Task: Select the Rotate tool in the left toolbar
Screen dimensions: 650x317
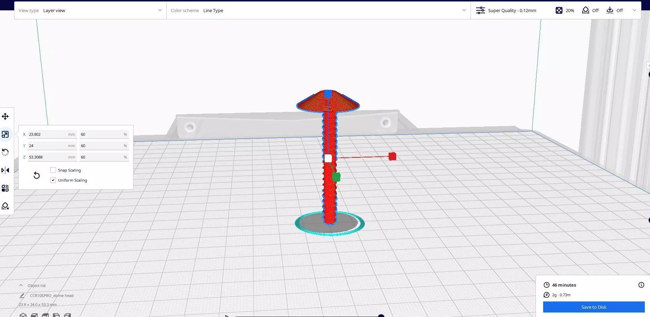Action: coord(5,152)
